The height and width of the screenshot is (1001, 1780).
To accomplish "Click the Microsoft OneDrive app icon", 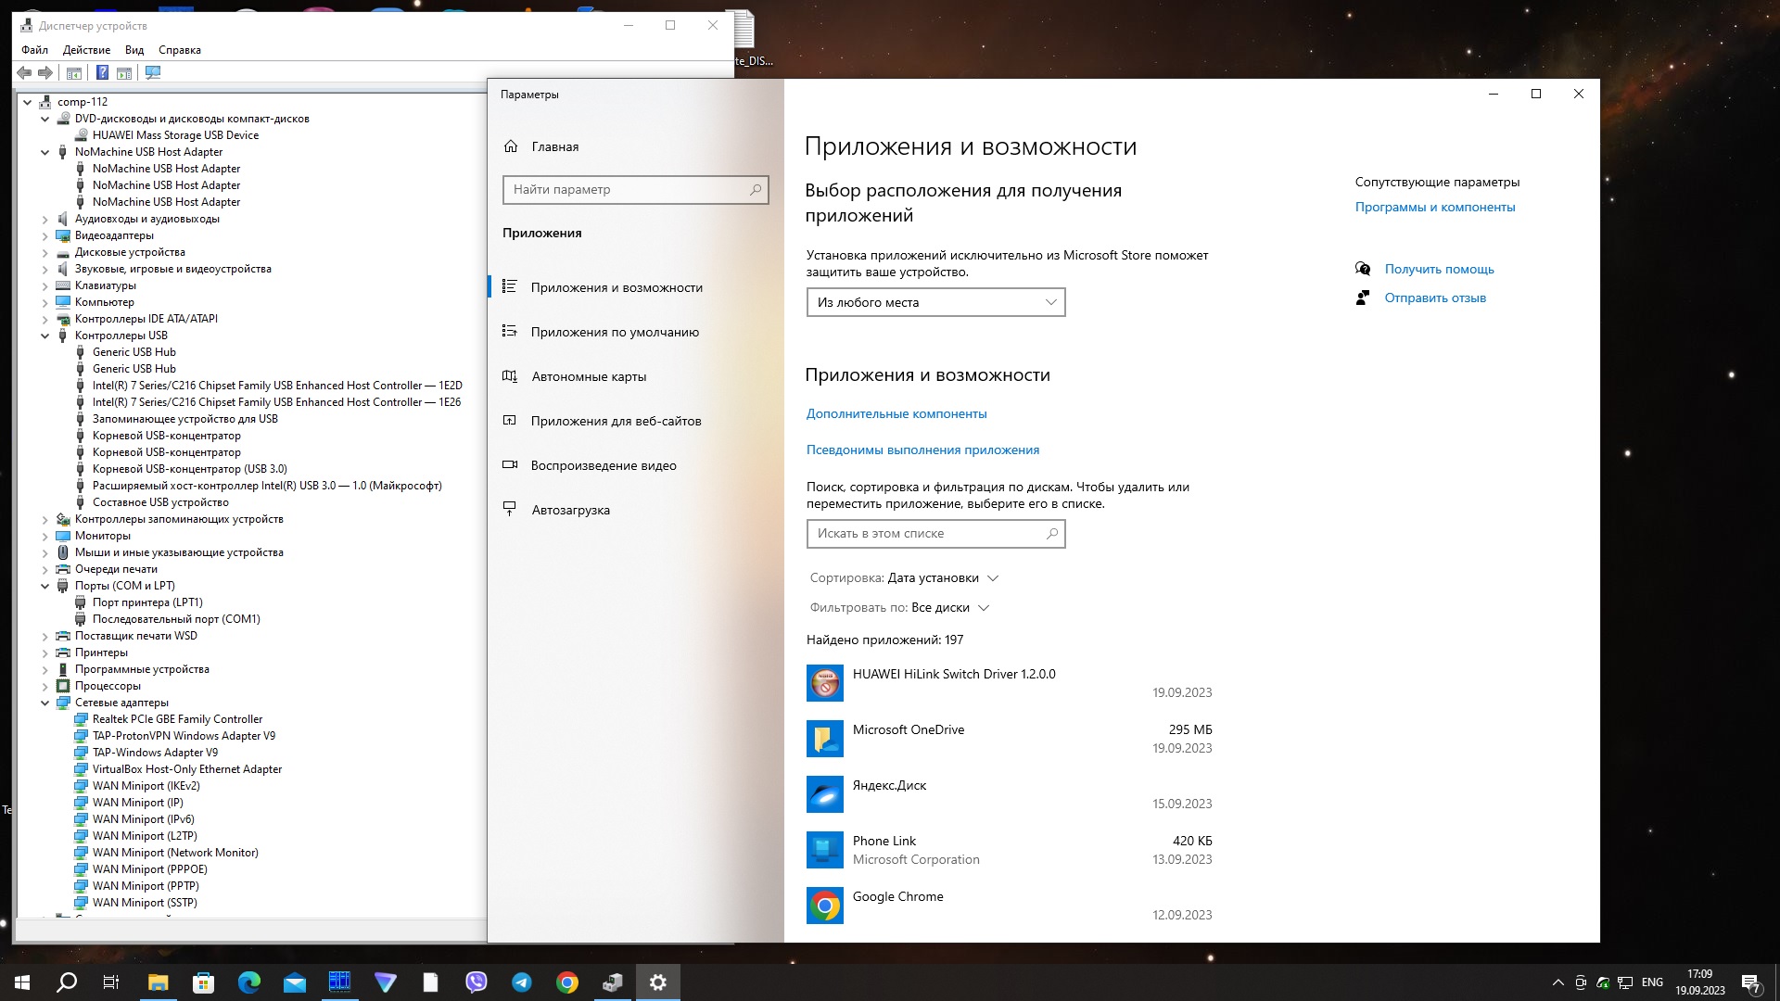I will tap(825, 739).
